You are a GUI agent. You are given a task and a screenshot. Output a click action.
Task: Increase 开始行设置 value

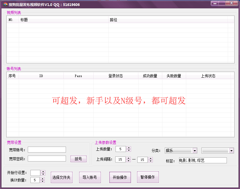[43, 172]
